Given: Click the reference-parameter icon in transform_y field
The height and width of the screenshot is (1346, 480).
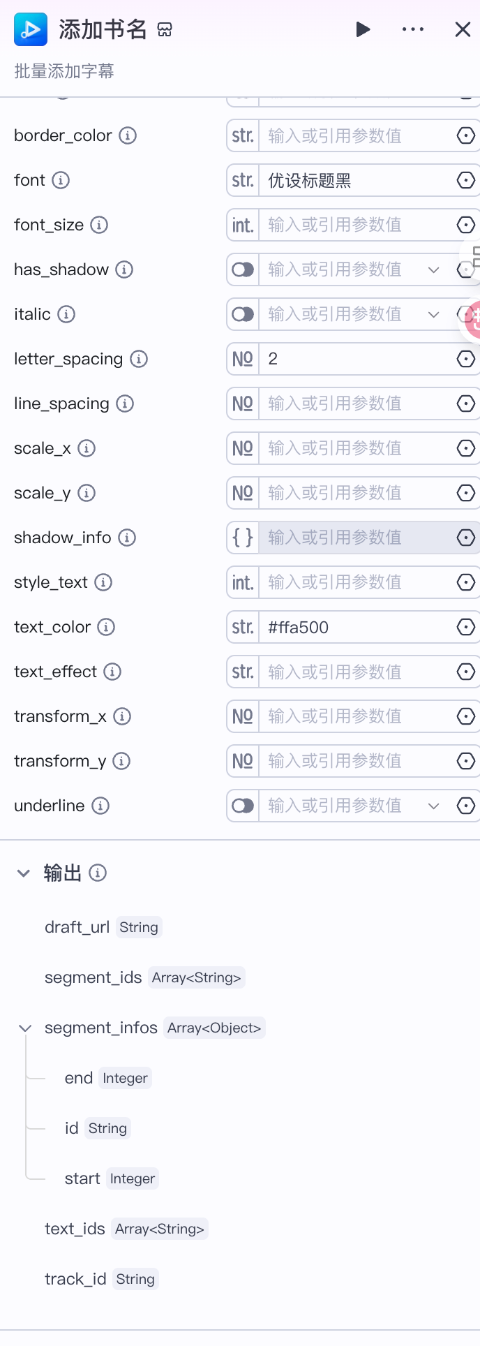Looking at the screenshot, I should coord(465,761).
